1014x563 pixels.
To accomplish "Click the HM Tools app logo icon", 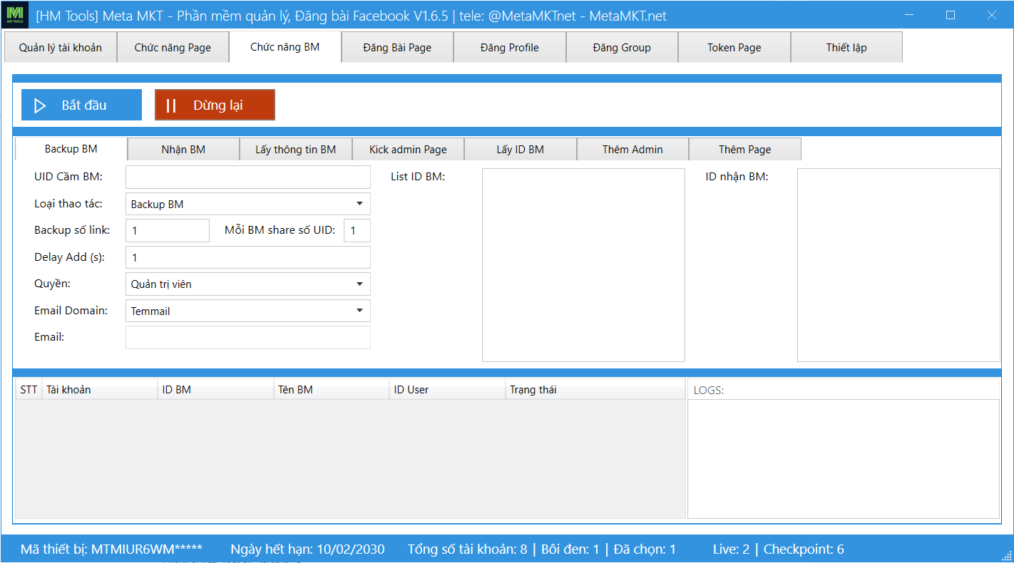I will pos(15,15).
